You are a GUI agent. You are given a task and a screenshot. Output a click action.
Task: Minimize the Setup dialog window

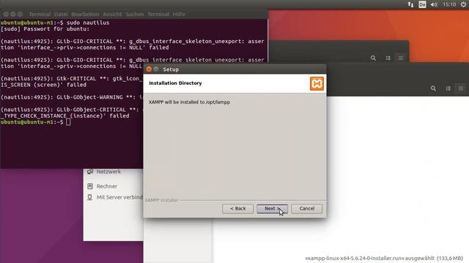[156, 69]
